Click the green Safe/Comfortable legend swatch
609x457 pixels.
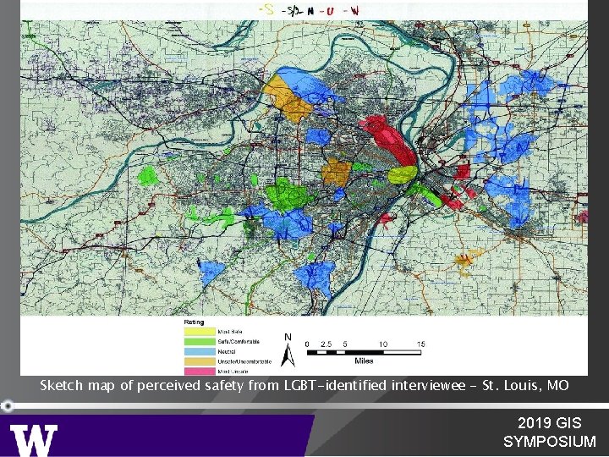[x=200, y=342]
